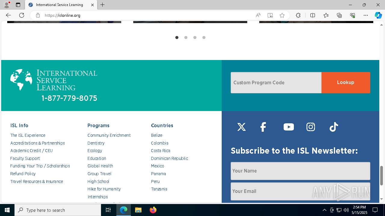The width and height of the screenshot is (385, 216).
Task: Click the address bar URL
Action: (63, 15)
